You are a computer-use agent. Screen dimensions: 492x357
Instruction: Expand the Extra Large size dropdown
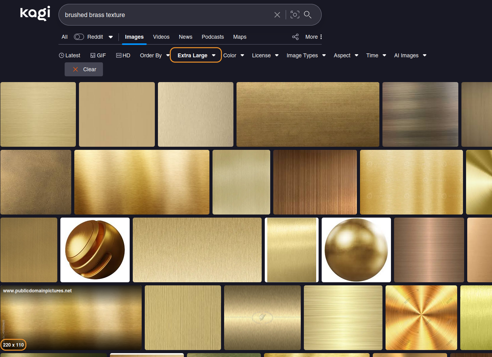point(196,55)
